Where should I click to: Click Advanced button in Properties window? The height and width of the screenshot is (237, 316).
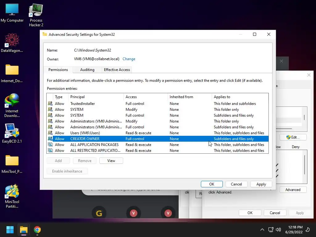click(x=293, y=190)
